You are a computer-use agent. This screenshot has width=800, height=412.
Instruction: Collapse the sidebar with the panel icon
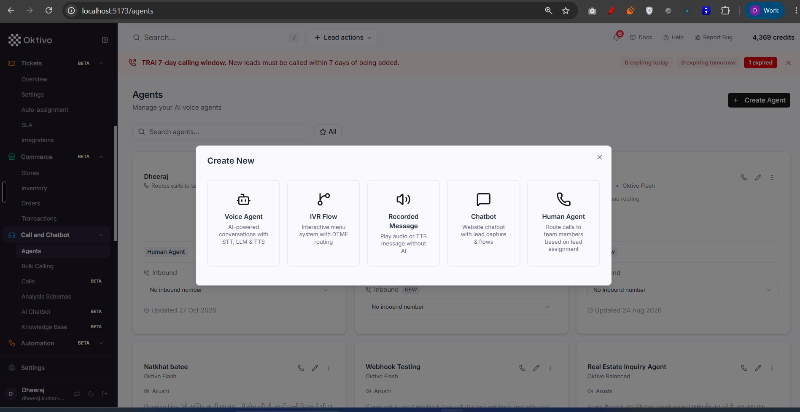click(x=105, y=40)
